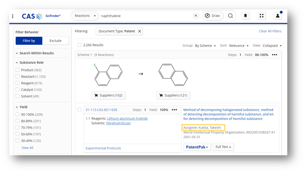Open the user account profile icon
Image resolution: width=306 pixels, height=174 pixels.
point(277,16)
